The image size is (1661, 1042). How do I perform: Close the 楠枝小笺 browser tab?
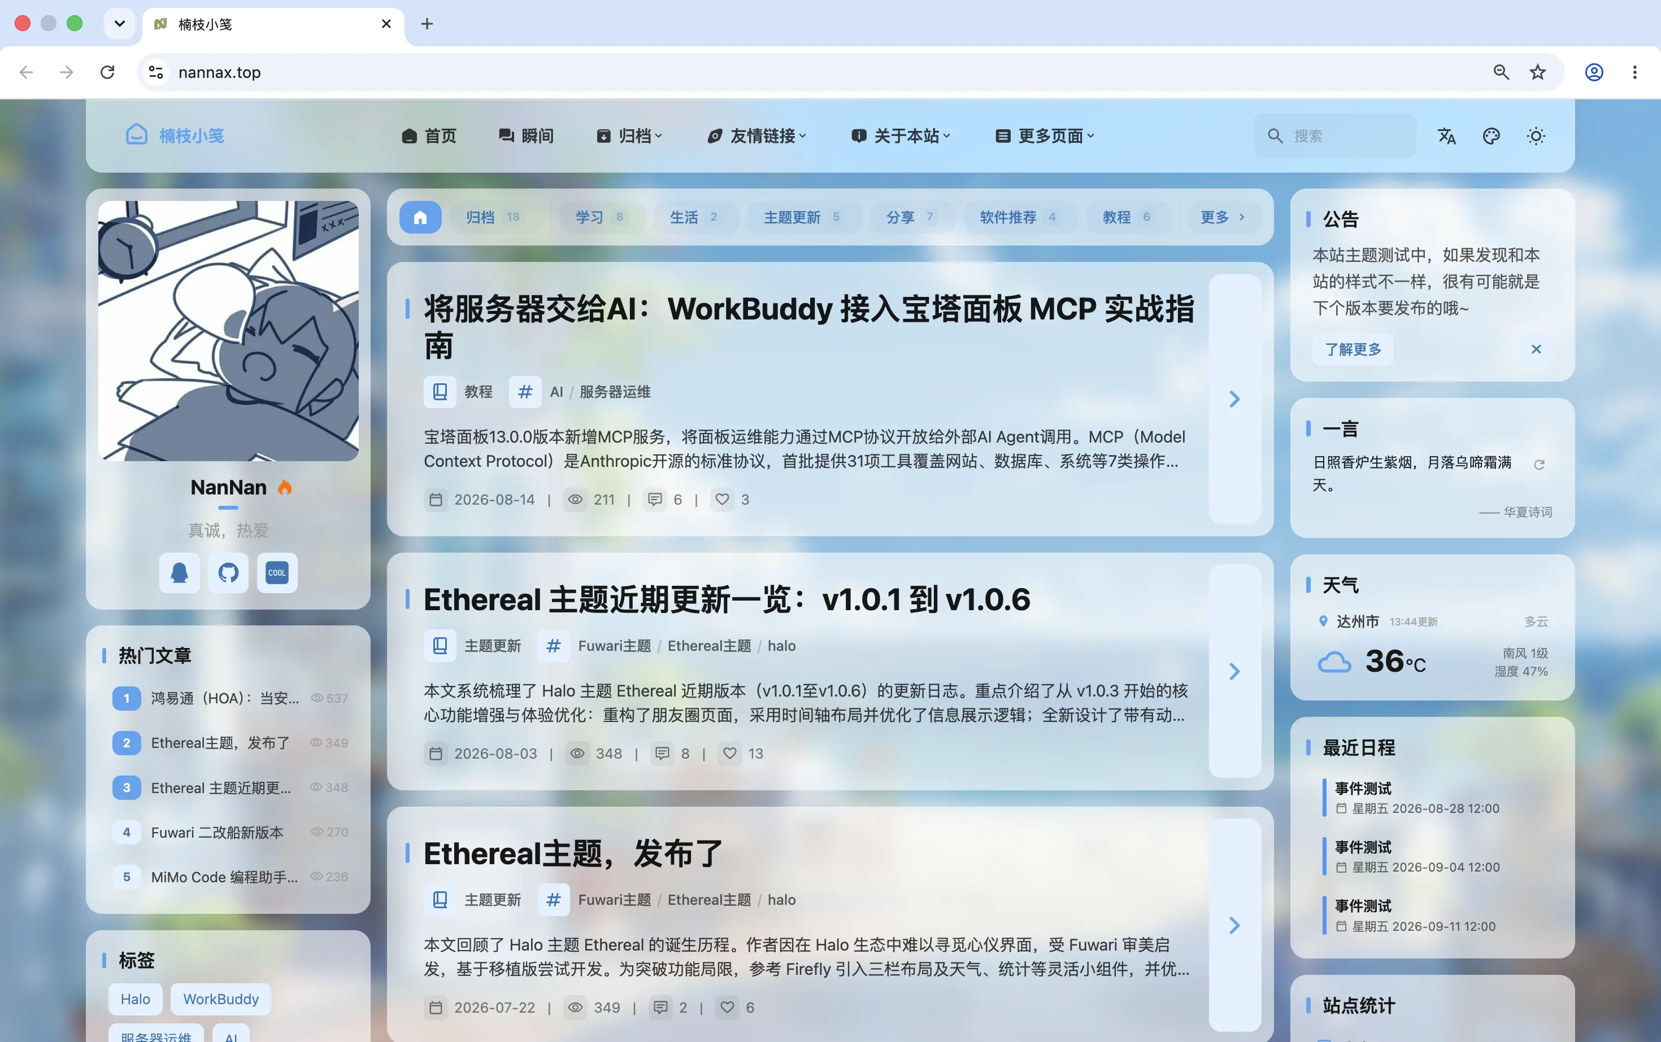coord(386,24)
